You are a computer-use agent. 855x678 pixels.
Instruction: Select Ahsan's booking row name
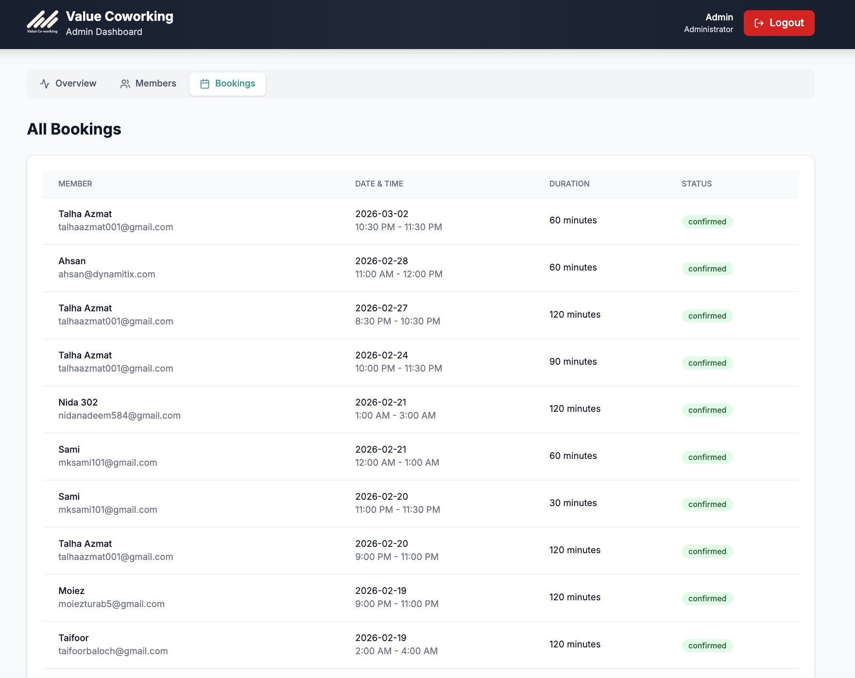[x=72, y=261]
